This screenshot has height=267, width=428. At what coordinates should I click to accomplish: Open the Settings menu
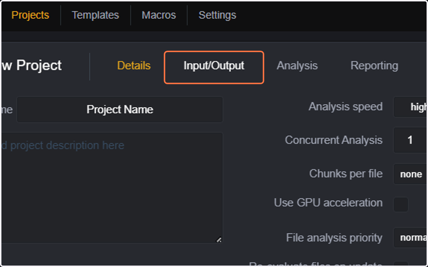click(217, 15)
